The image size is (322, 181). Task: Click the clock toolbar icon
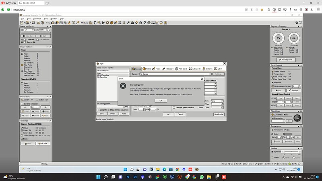[42, 23]
